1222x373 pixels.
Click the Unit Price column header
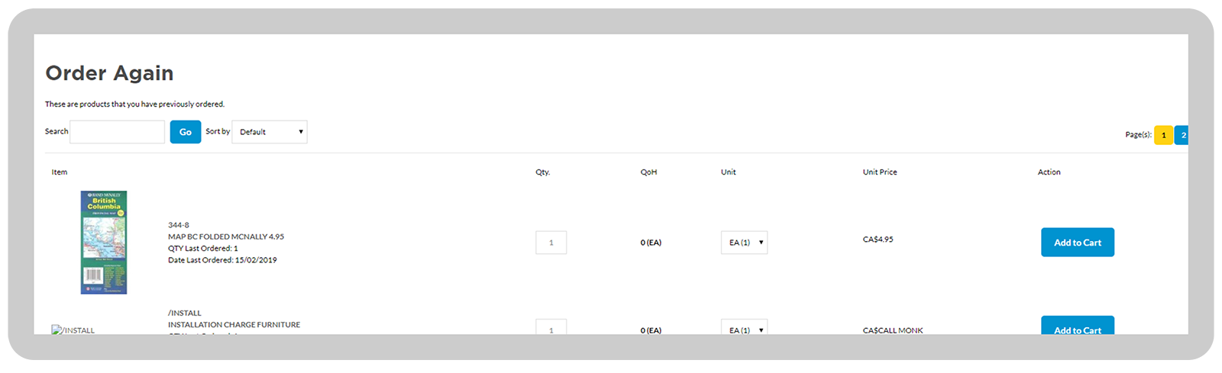point(880,172)
